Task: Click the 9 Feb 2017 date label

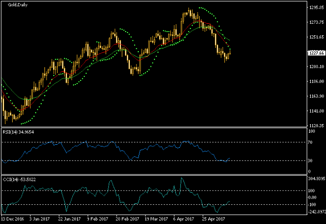Action: (x=98, y=219)
